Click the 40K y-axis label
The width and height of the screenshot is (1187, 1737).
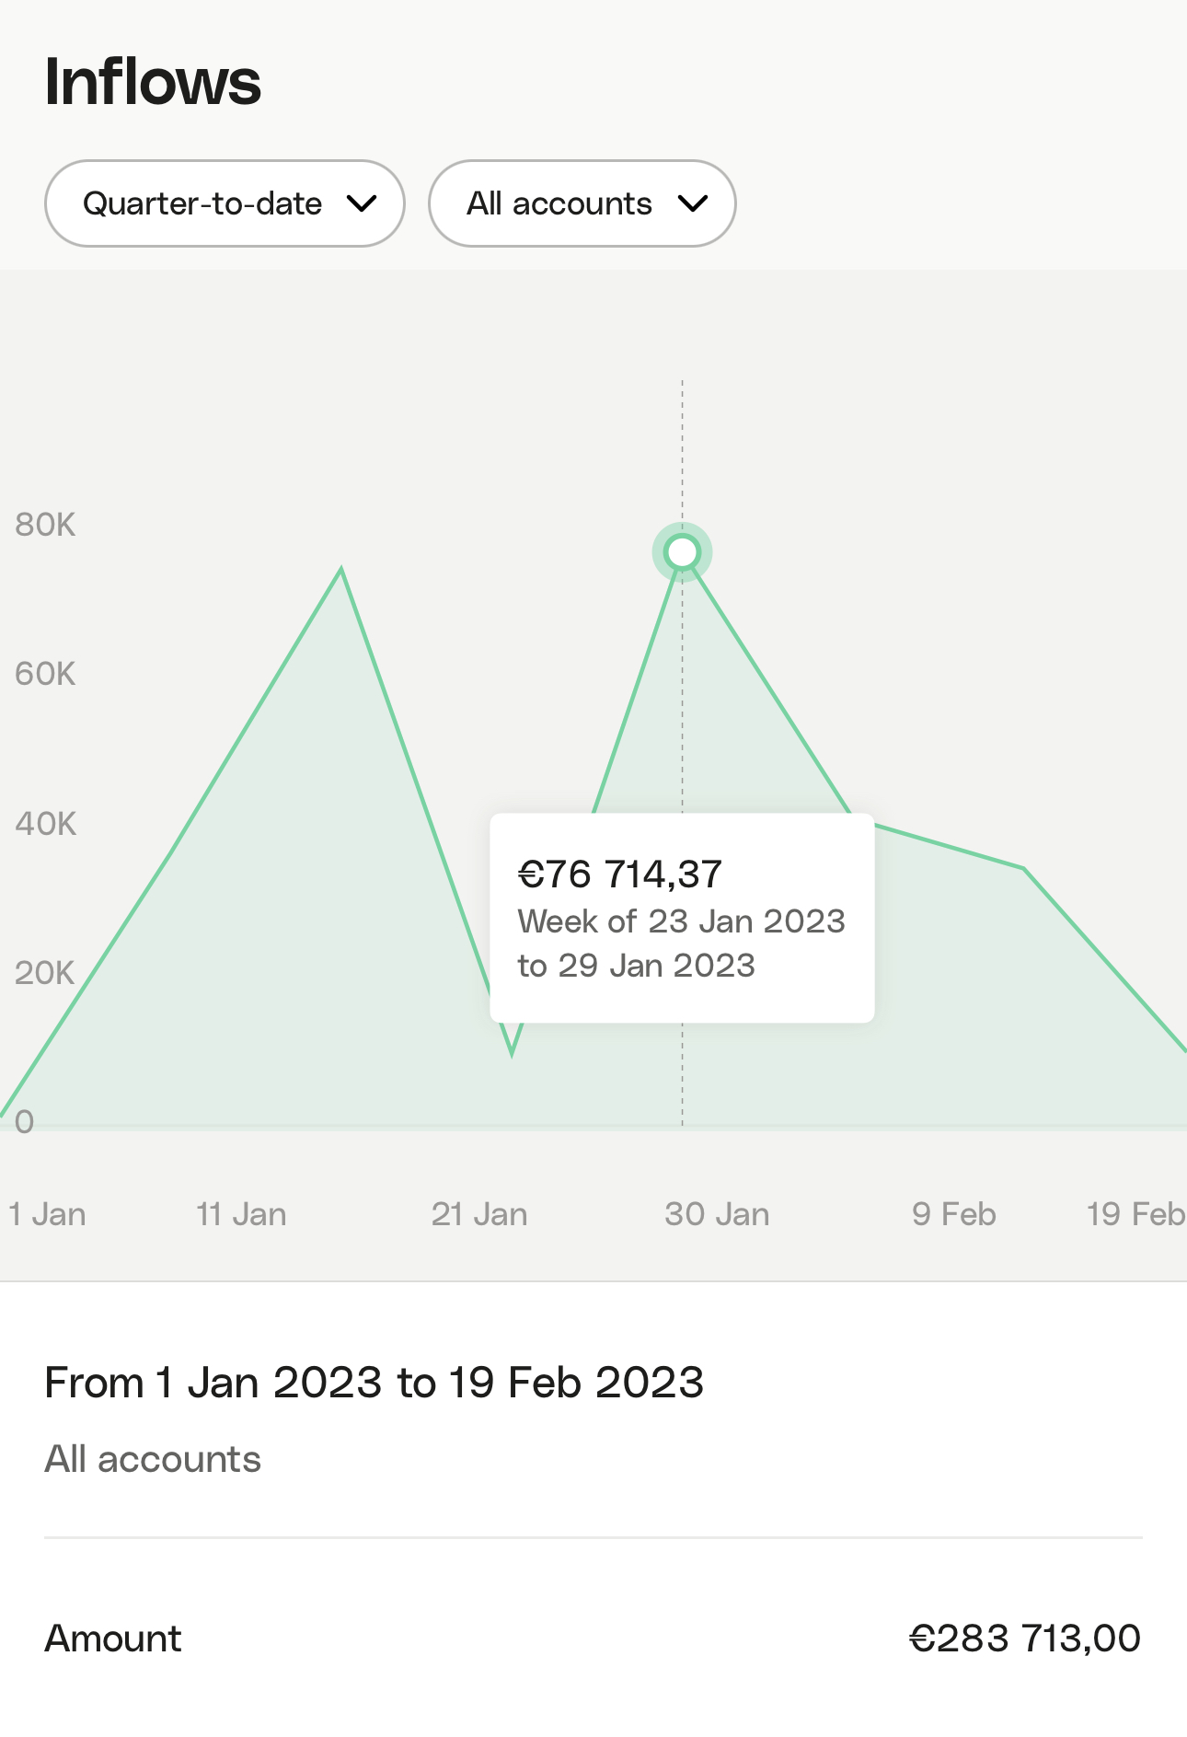pos(45,824)
